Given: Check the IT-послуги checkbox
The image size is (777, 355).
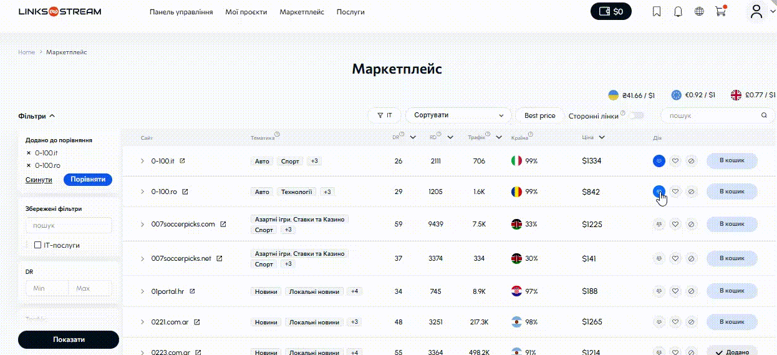Looking at the screenshot, I should point(38,245).
